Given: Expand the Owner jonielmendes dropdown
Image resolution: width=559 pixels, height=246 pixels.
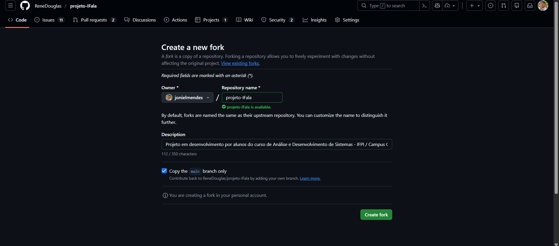Looking at the screenshot, I should point(187,97).
